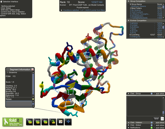Click Group Competition list scroll-down arrow

pyautogui.click(x=163, y=18)
